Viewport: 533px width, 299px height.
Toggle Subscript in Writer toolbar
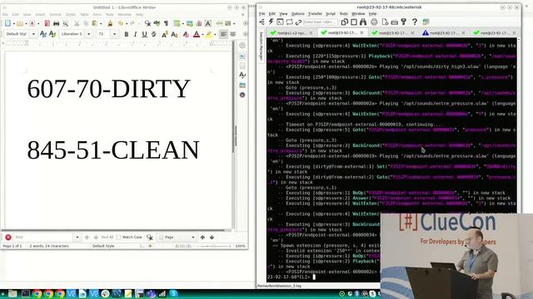coord(174,34)
